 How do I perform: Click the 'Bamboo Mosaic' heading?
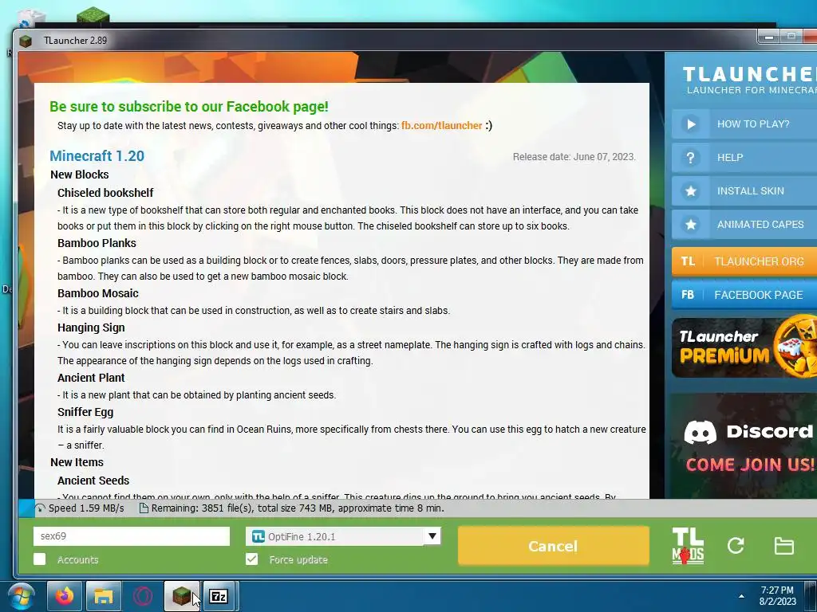[x=98, y=293]
